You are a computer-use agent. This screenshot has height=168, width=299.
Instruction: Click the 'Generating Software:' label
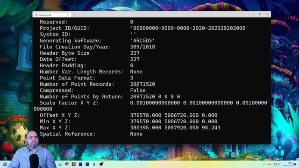(x=71, y=41)
